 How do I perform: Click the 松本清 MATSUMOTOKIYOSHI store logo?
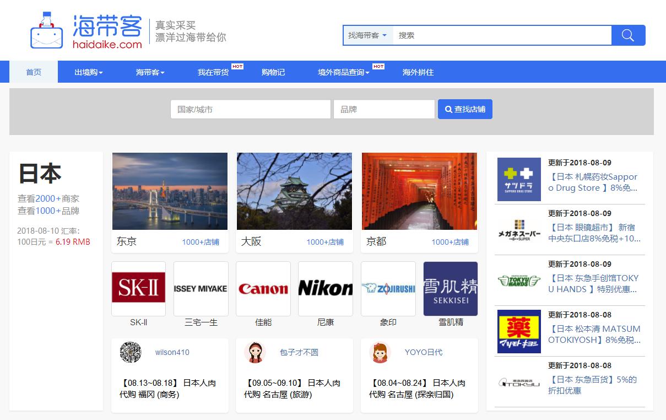click(x=518, y=331)
